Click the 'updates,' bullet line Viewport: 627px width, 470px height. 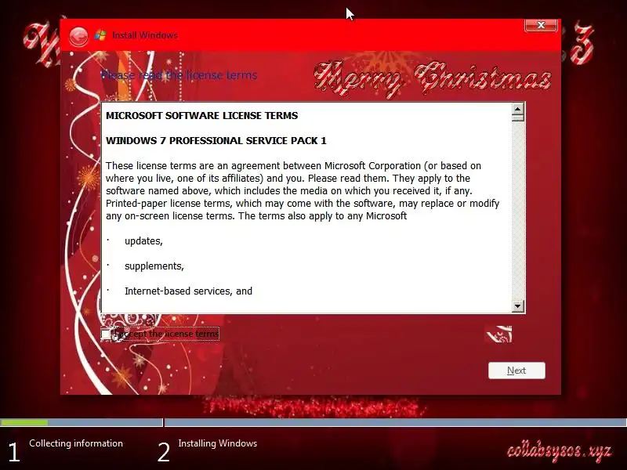tap(143, 241)
